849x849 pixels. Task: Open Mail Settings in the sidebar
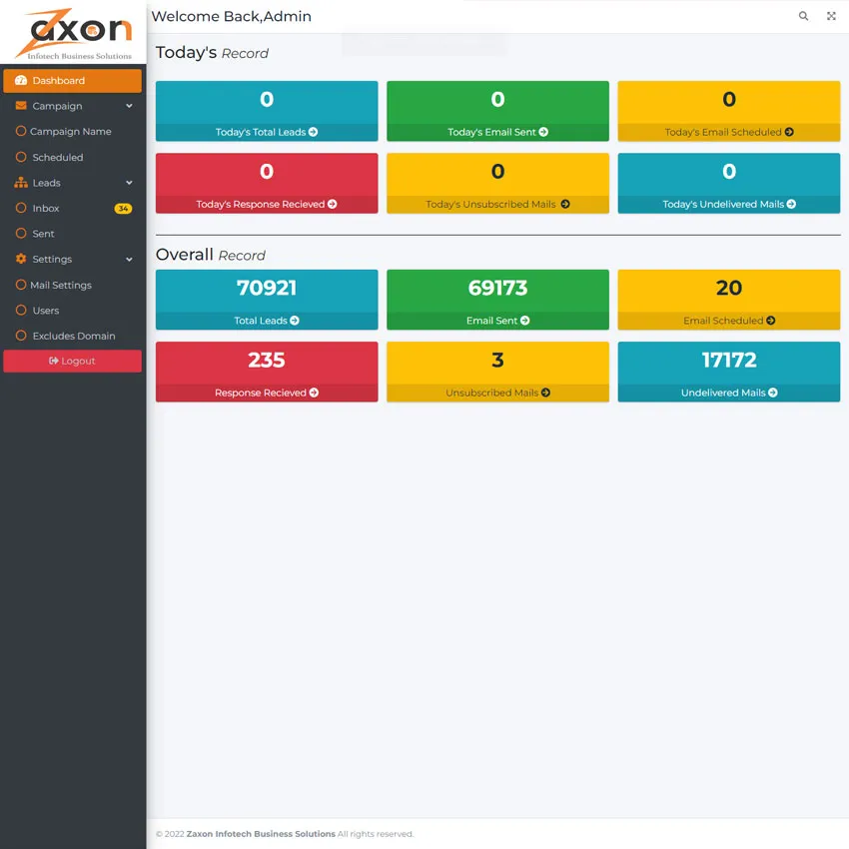(73, 285)
